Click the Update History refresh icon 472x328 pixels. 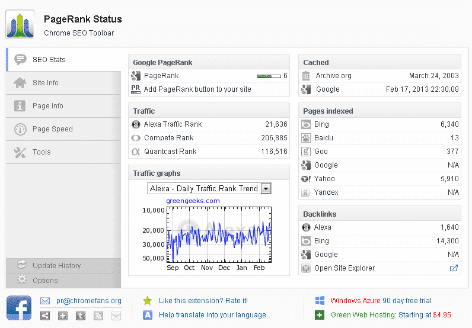click(22, 265)
